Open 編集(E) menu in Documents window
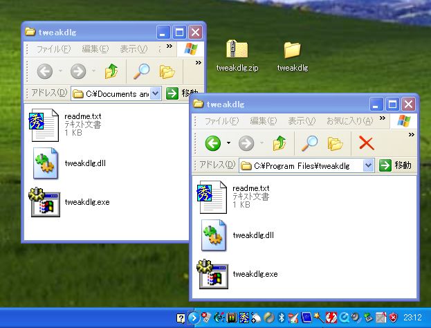This screenshot has height=328, width=431. (x=95, y=49)
